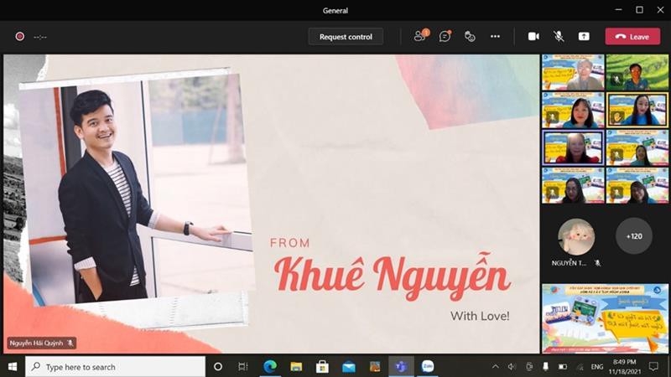Click the recording indicator icon
671x377 pixels.
click(19, 36)
